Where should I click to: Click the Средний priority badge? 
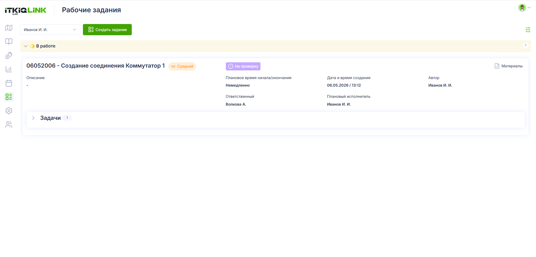182,66
